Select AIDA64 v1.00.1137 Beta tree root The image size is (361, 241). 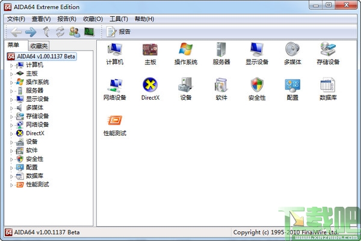[x=42, y=56]
